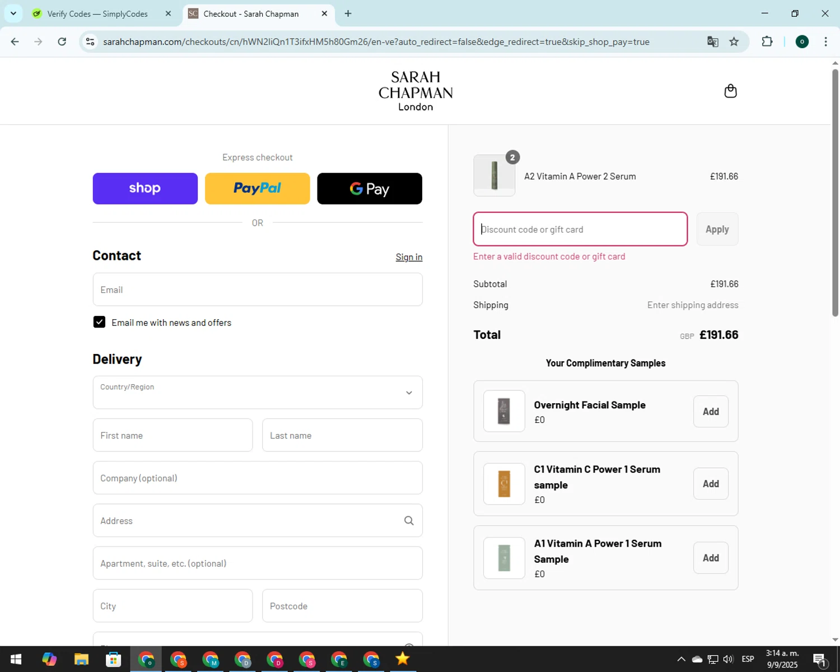Open the shopping bag cart icon
The image size is (840, 672).
pyautogui.click(x=730, y=91)
